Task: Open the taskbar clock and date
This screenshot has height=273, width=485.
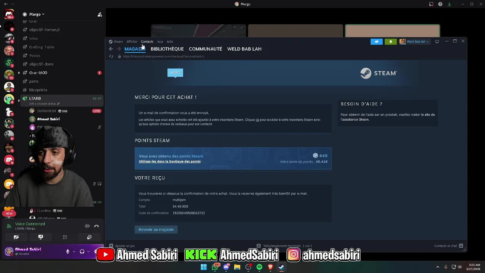Action: point(474,267)
